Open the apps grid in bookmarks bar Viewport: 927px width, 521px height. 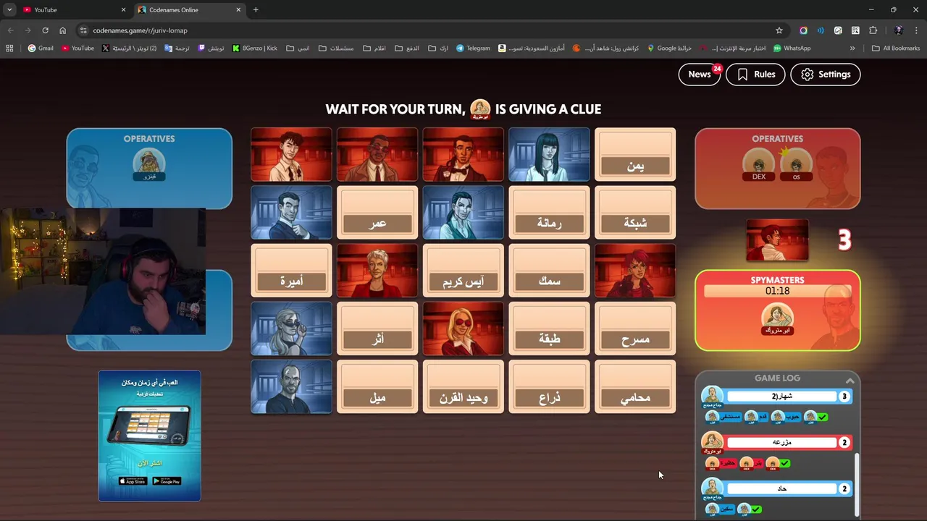(9, 48)
